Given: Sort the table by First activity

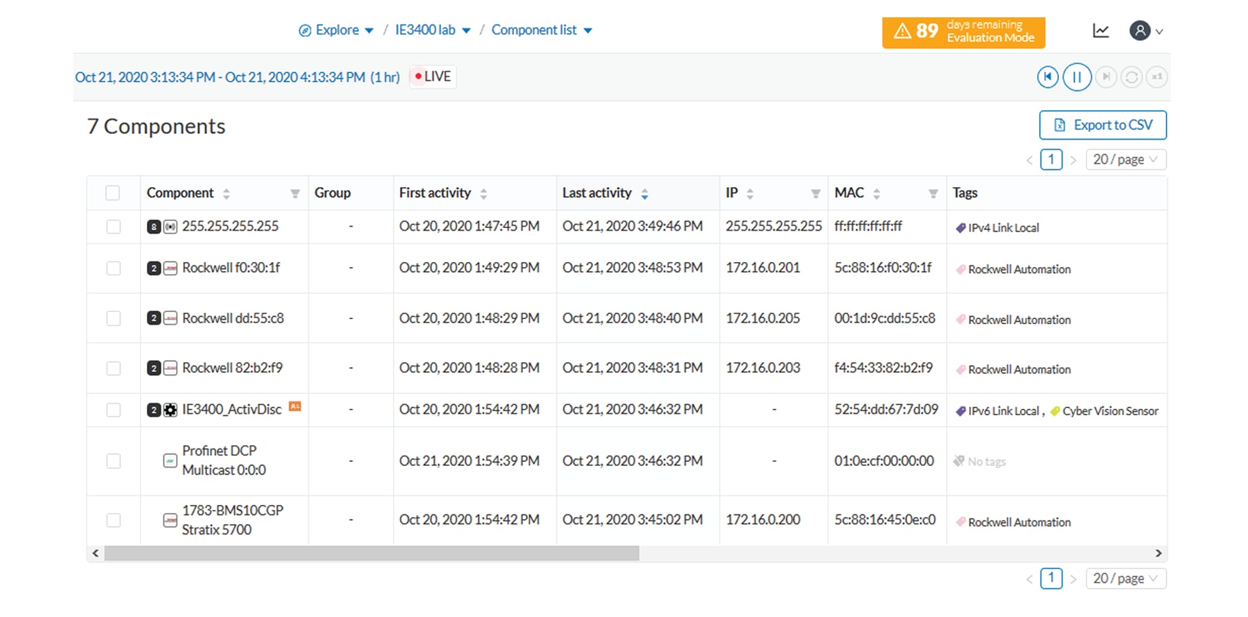Looking at the screenshot, I should pos(483,193).
